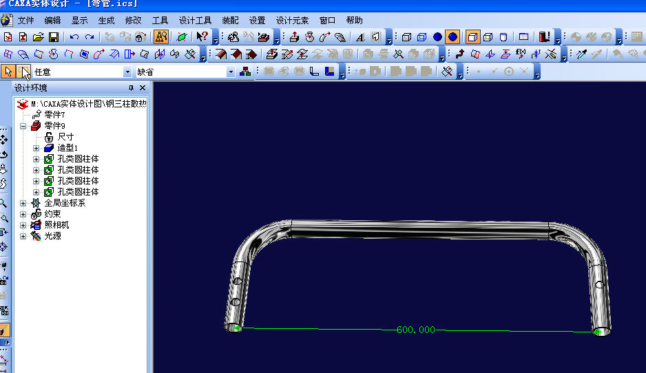Click the context help arrow-question icon
Viewport: 646px width, 373px height.
[202, 36]
